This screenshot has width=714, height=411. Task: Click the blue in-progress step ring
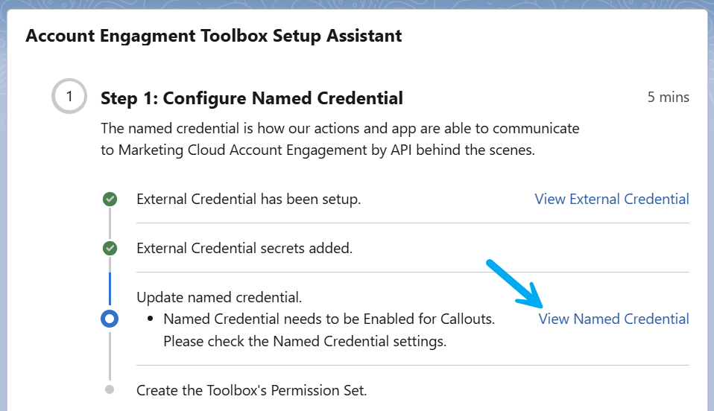tap(110, 319)
